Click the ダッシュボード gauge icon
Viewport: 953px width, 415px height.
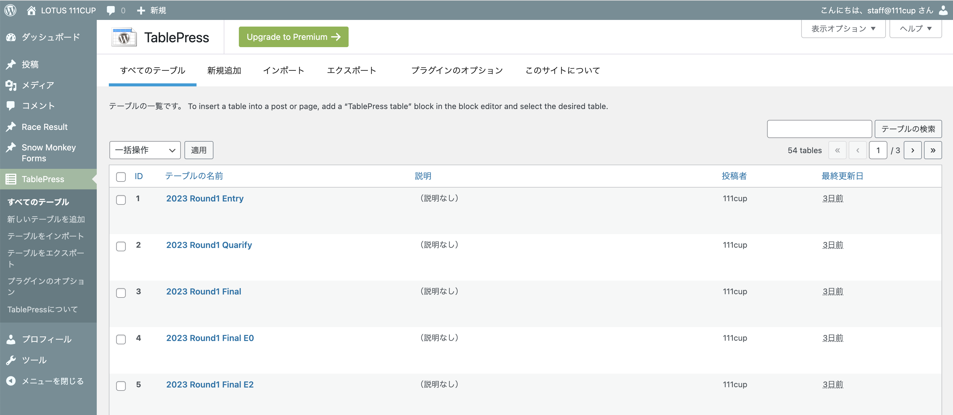pos(11,37)
